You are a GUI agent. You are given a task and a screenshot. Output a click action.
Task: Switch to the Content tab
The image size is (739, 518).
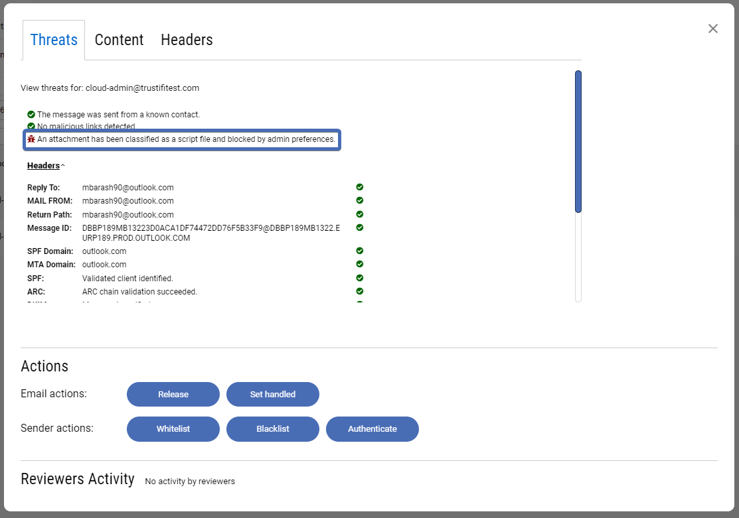(x=119, y=40)
